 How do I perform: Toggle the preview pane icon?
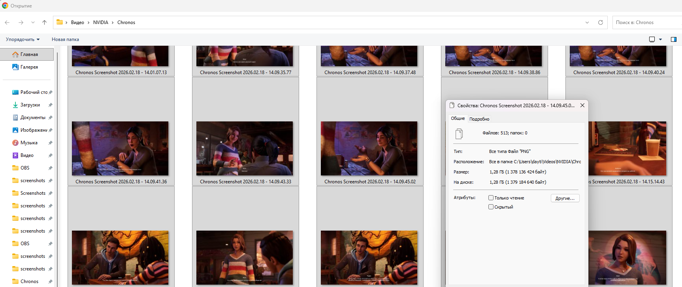[674, 39]
